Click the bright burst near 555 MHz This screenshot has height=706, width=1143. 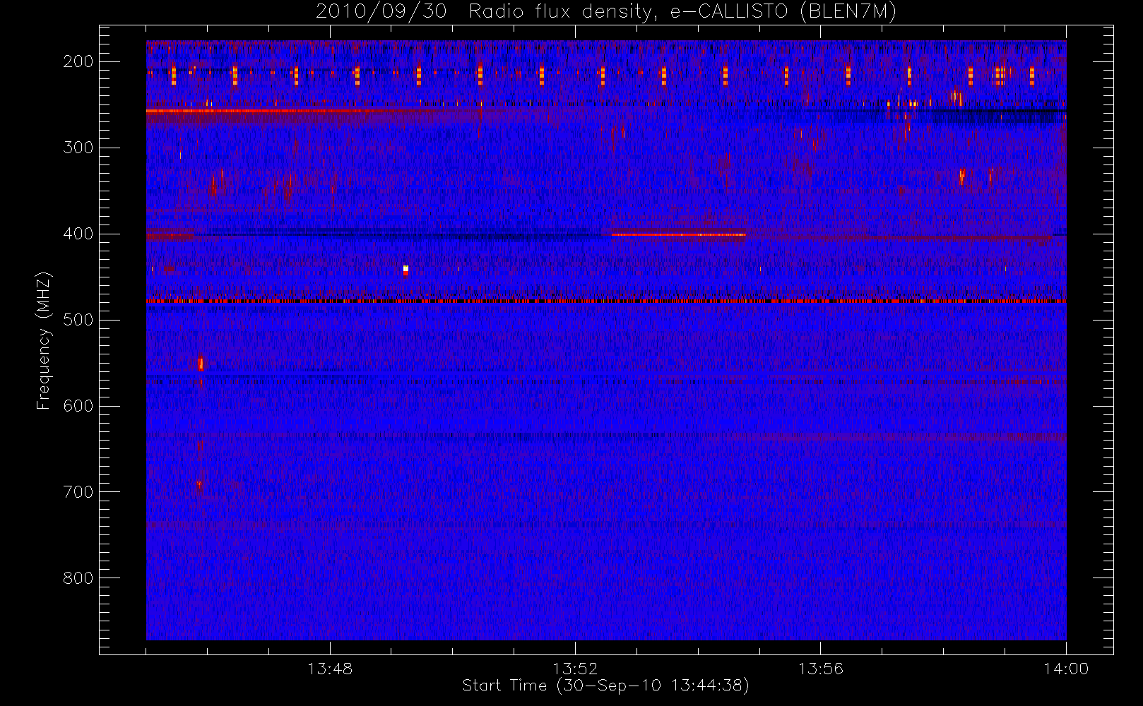[x=201, y=364]
